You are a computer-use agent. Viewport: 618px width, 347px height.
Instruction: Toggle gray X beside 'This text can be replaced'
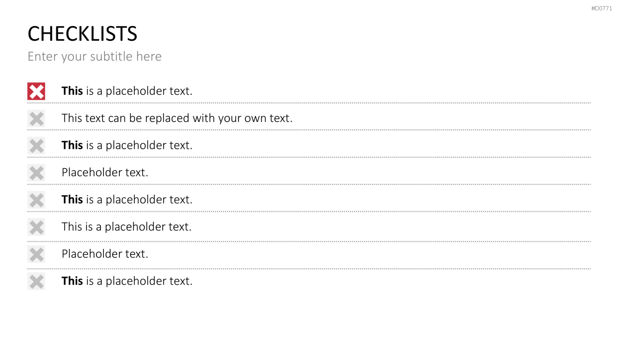(36, 118)
